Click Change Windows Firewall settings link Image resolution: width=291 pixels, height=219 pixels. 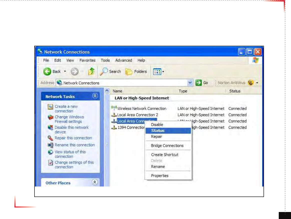pyautogui.click(x=69, y=119)
